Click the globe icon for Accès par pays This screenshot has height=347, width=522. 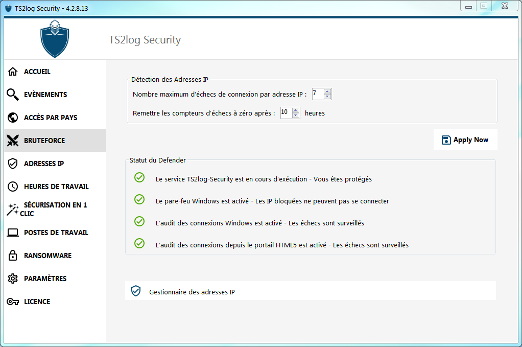click(x=13, y=118)
